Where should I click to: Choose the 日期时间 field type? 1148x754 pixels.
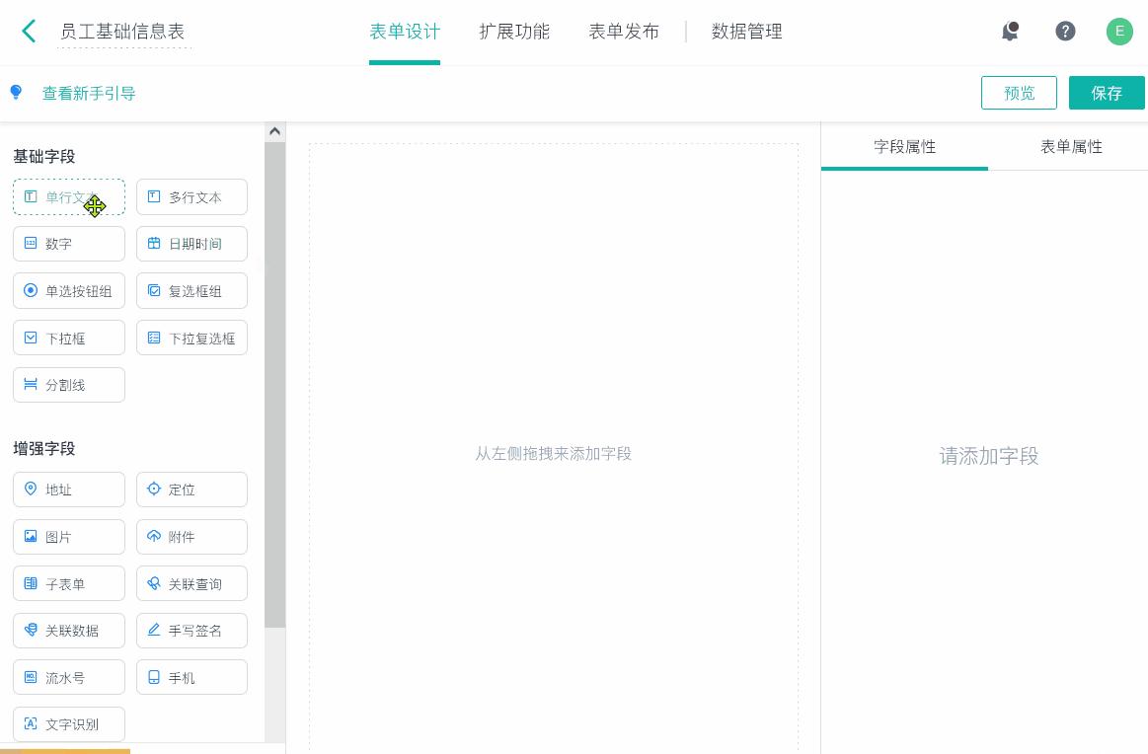click(x=191, y=244)
